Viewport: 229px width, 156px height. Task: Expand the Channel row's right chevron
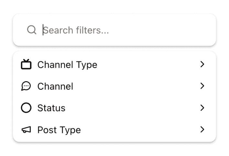[202, 86]
